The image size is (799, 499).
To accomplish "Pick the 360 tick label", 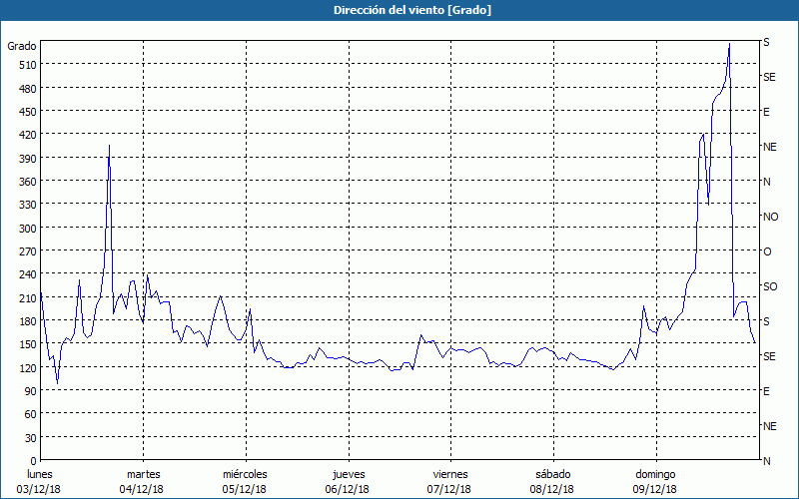I will coord(27,182).
